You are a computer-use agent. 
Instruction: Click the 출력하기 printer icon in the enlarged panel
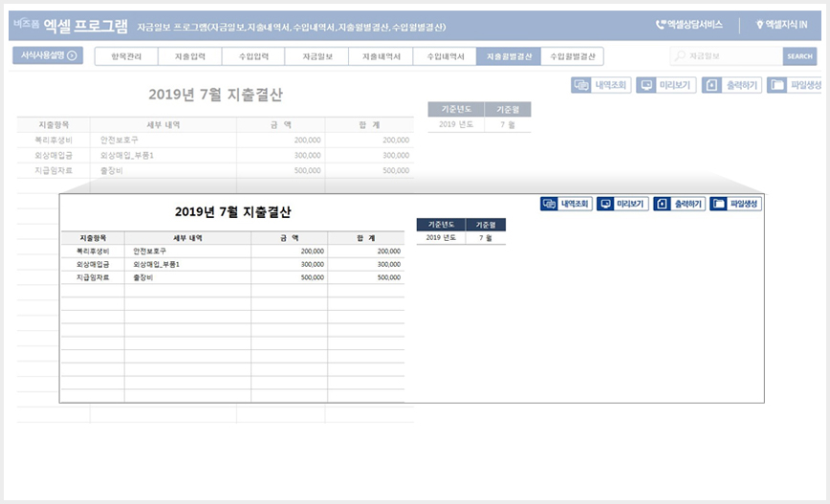pos(662,204)
